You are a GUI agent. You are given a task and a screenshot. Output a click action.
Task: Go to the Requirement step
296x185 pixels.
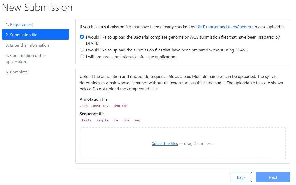[x=20, y=25]
